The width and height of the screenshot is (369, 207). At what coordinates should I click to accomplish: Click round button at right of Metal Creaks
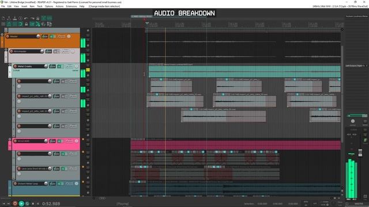point(77,67)
